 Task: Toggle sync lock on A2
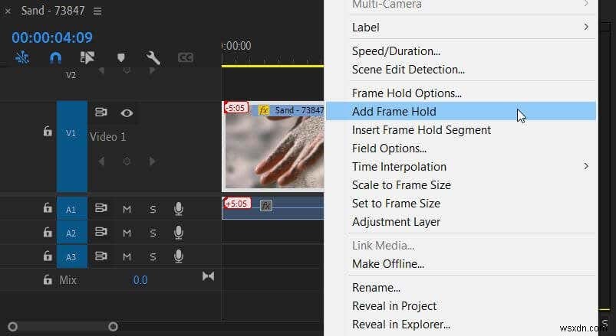[101, 232]
